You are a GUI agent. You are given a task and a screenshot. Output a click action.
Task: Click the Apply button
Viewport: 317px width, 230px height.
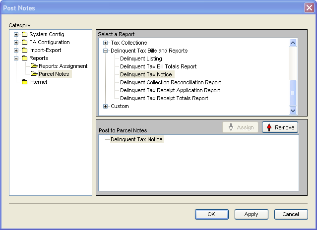coord(252,214)
